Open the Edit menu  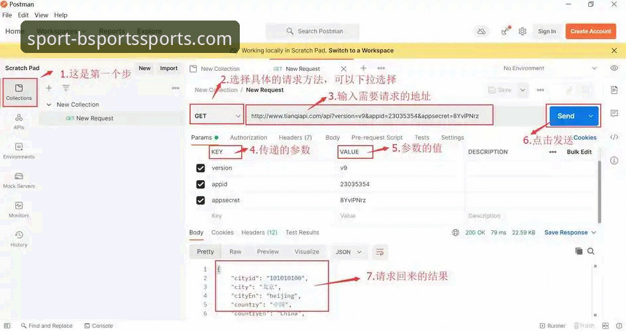pyautogui.click(x=23, y=15)
